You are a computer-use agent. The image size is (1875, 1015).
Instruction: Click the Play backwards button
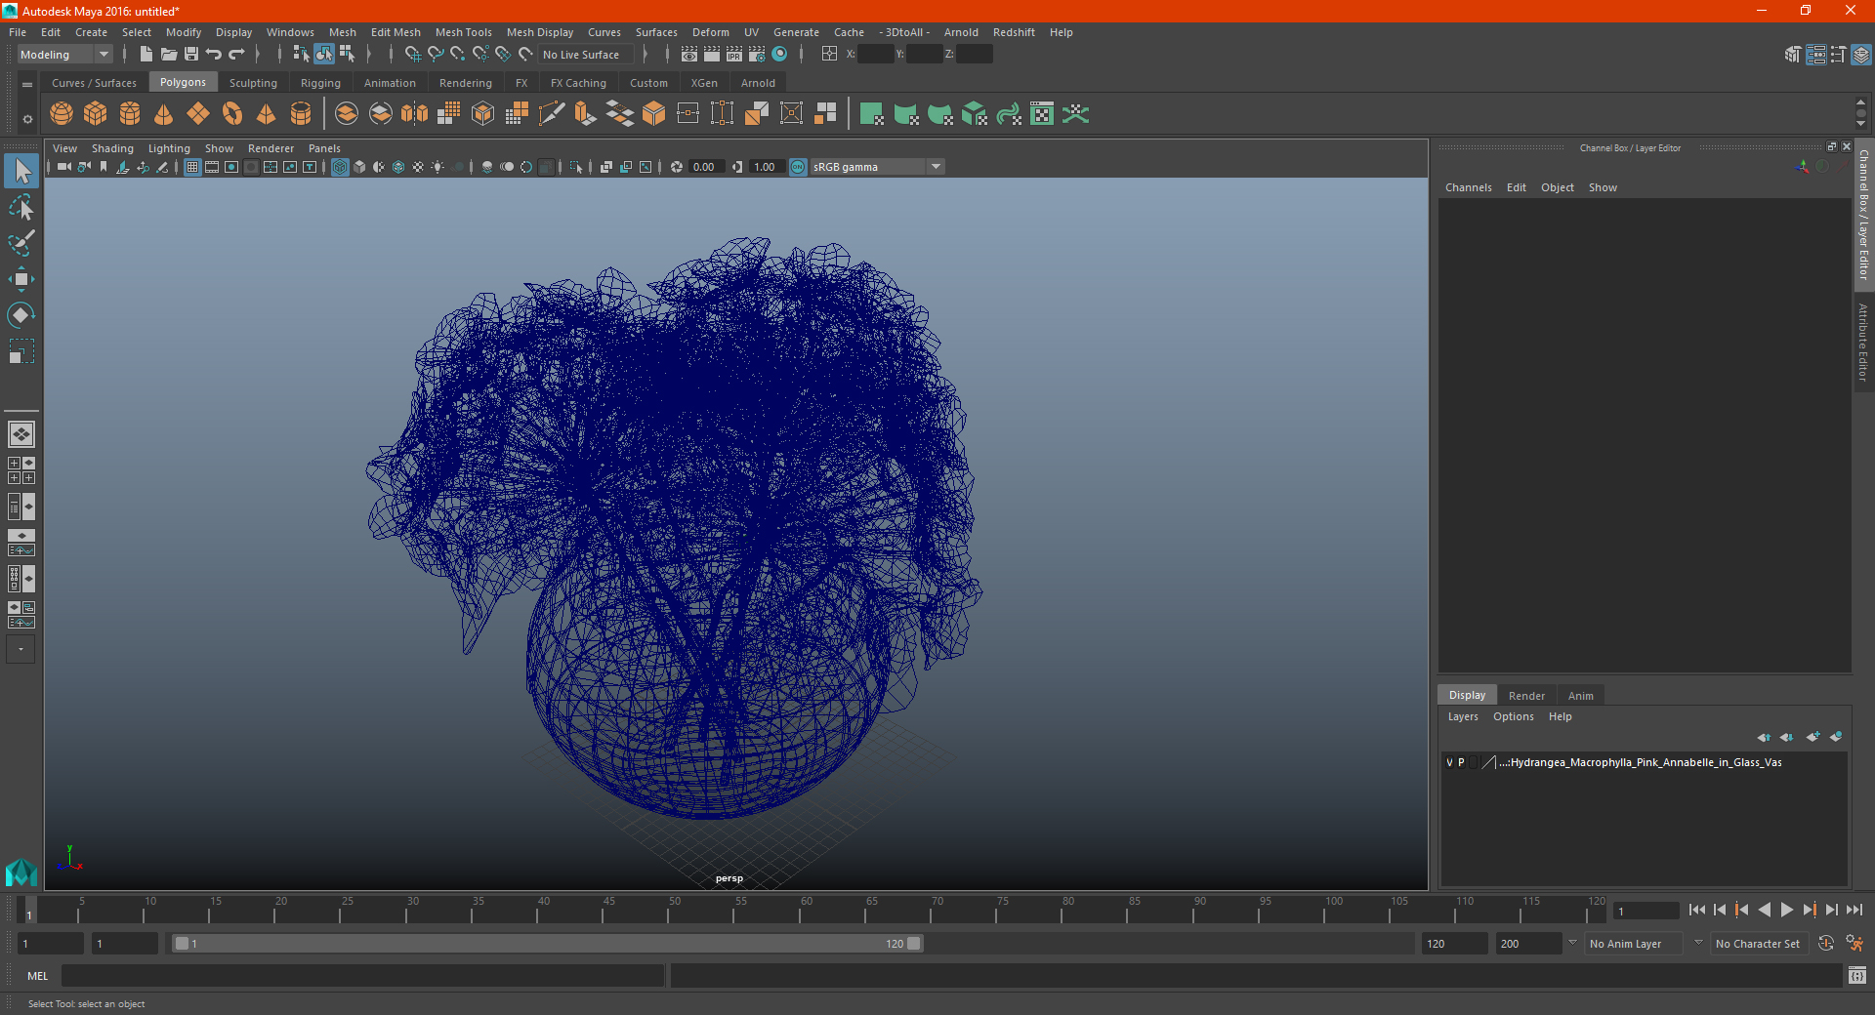coord(1764,910)
